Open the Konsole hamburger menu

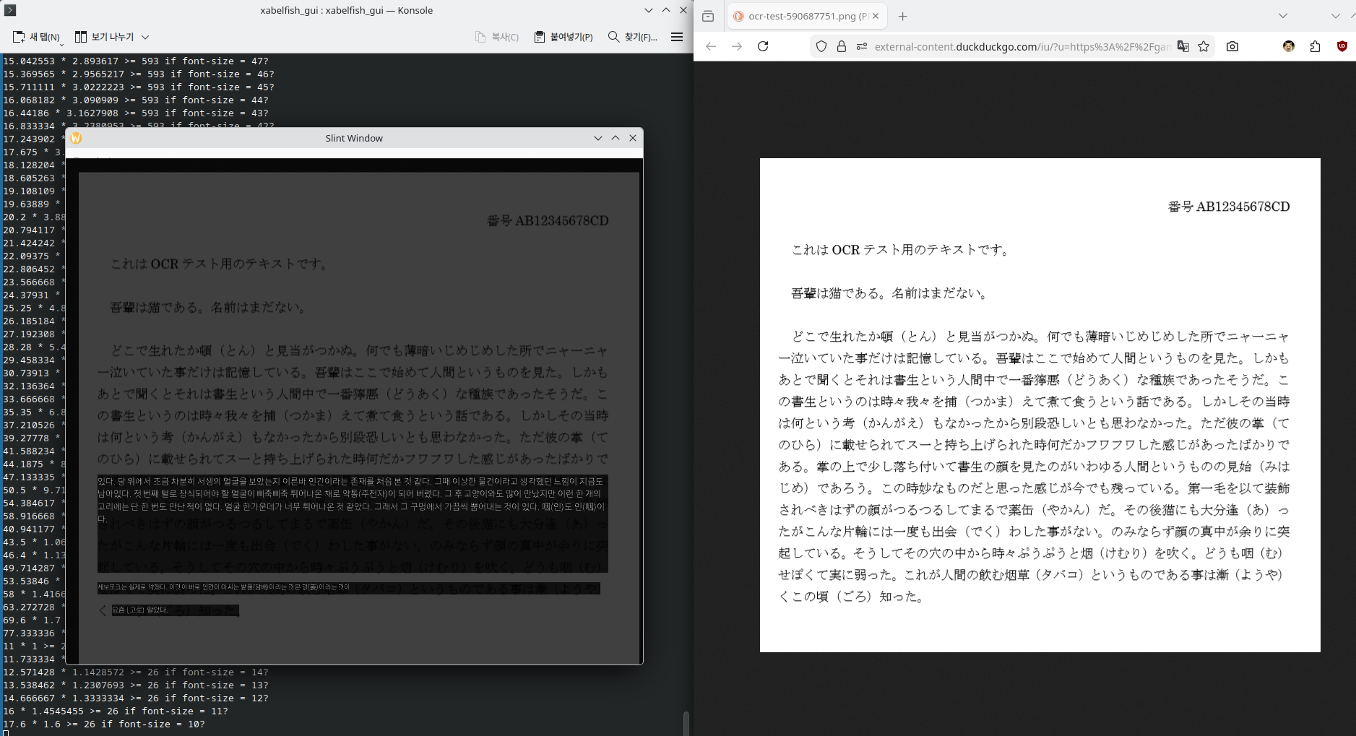(x=677, y=37)
